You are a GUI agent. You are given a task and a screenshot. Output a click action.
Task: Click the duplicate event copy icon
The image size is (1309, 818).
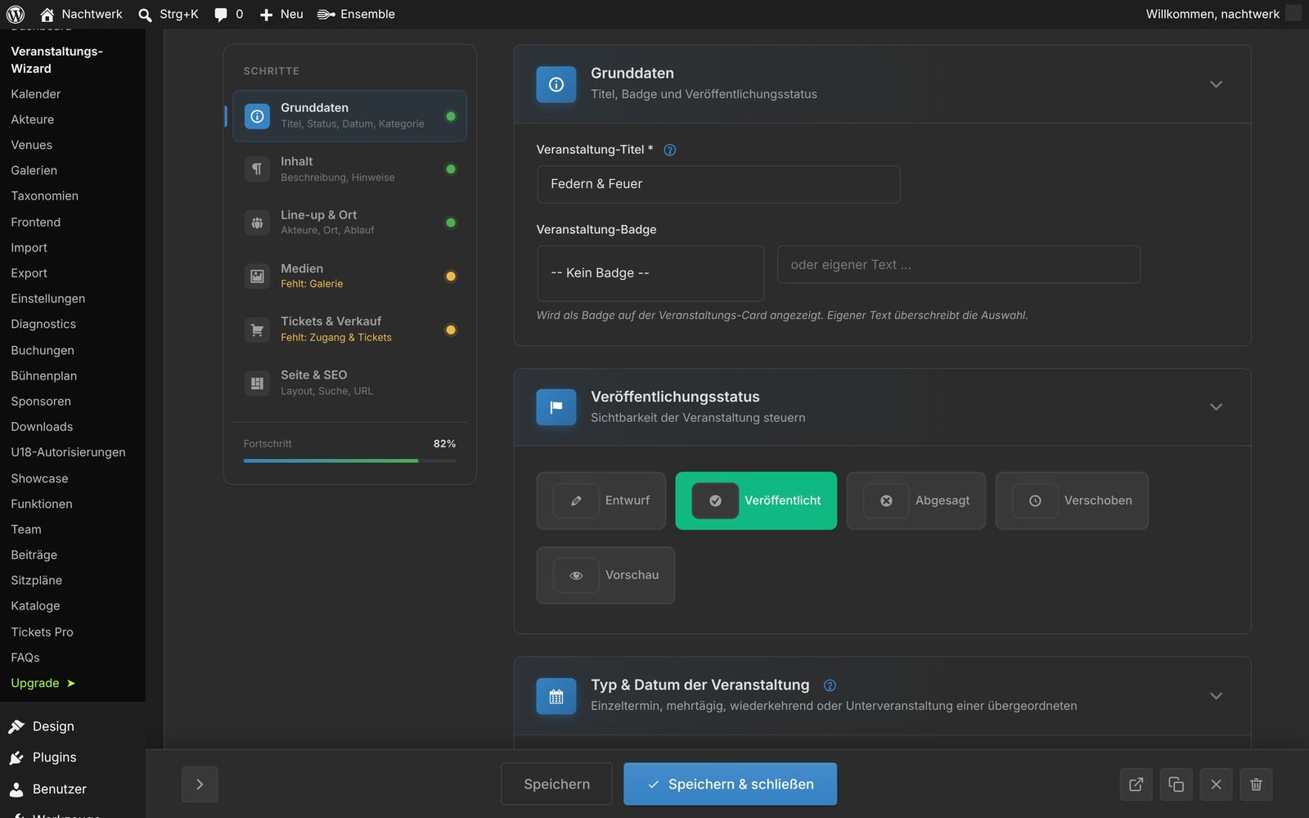(1176, 784)
